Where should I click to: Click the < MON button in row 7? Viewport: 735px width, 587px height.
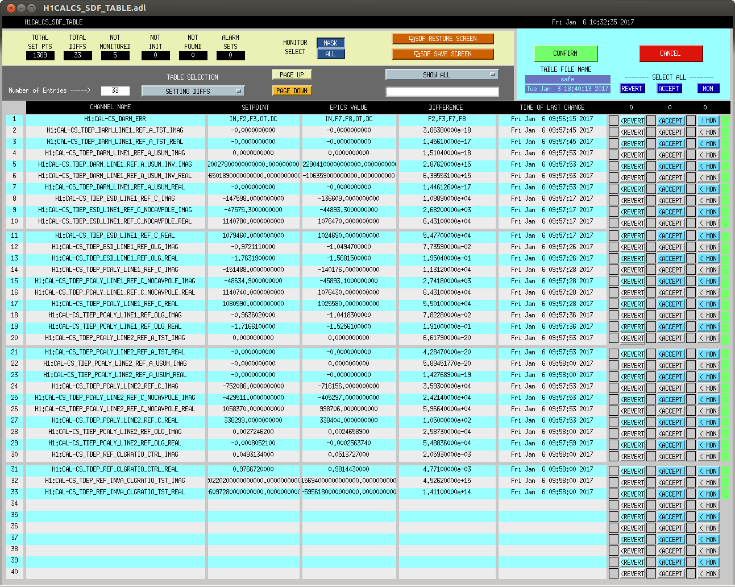[x=709, y=189]
